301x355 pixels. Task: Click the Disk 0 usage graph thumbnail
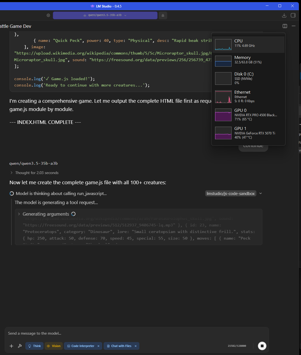223,78
